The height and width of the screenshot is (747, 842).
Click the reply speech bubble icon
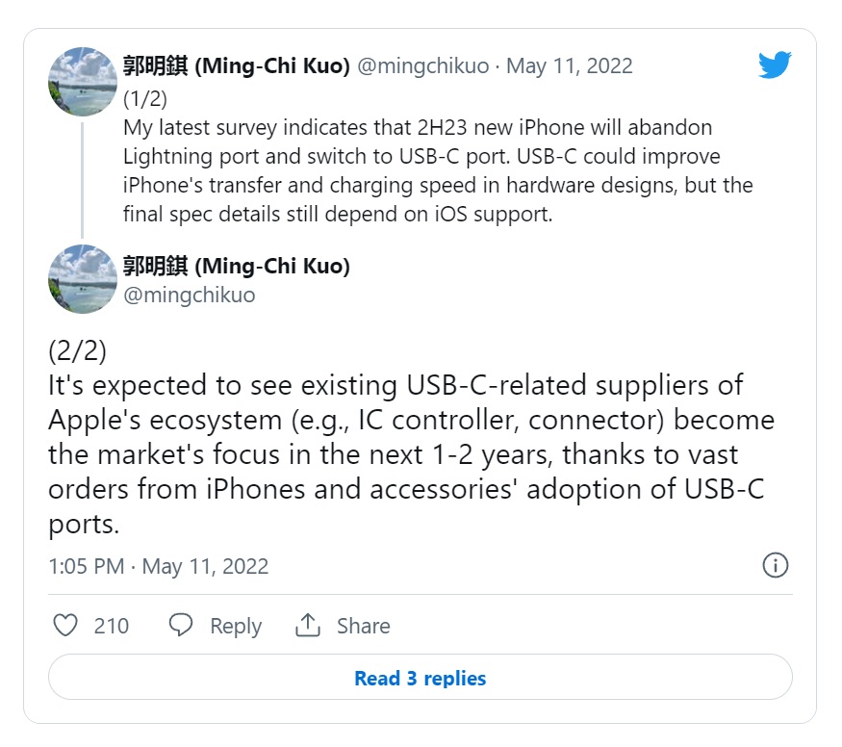(181, 626)
